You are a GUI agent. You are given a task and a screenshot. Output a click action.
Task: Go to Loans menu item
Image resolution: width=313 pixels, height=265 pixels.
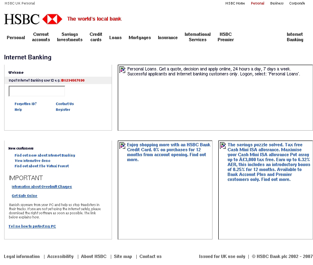point(115,38)
